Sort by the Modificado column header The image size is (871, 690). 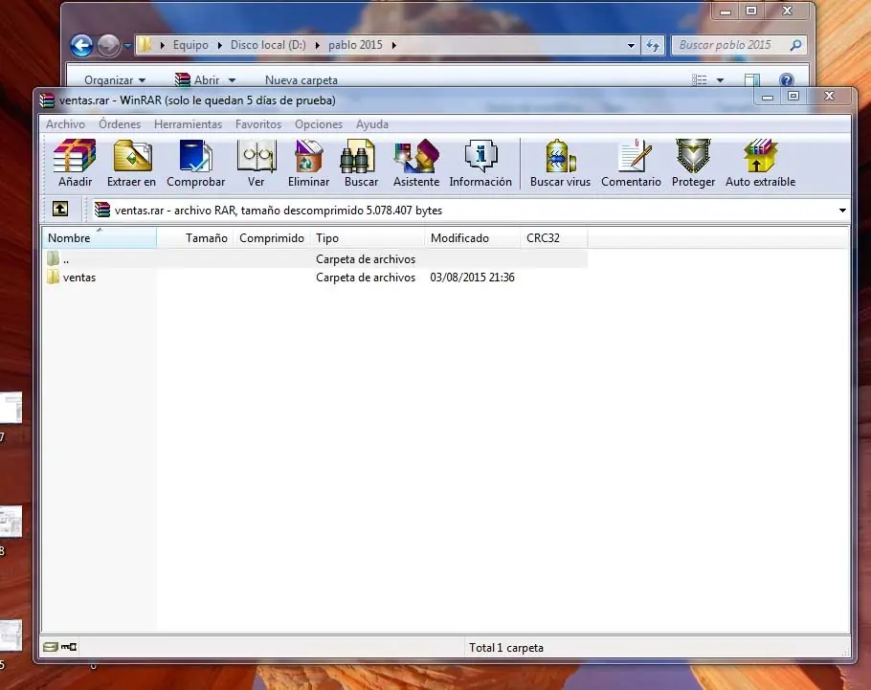pos(473,237)
